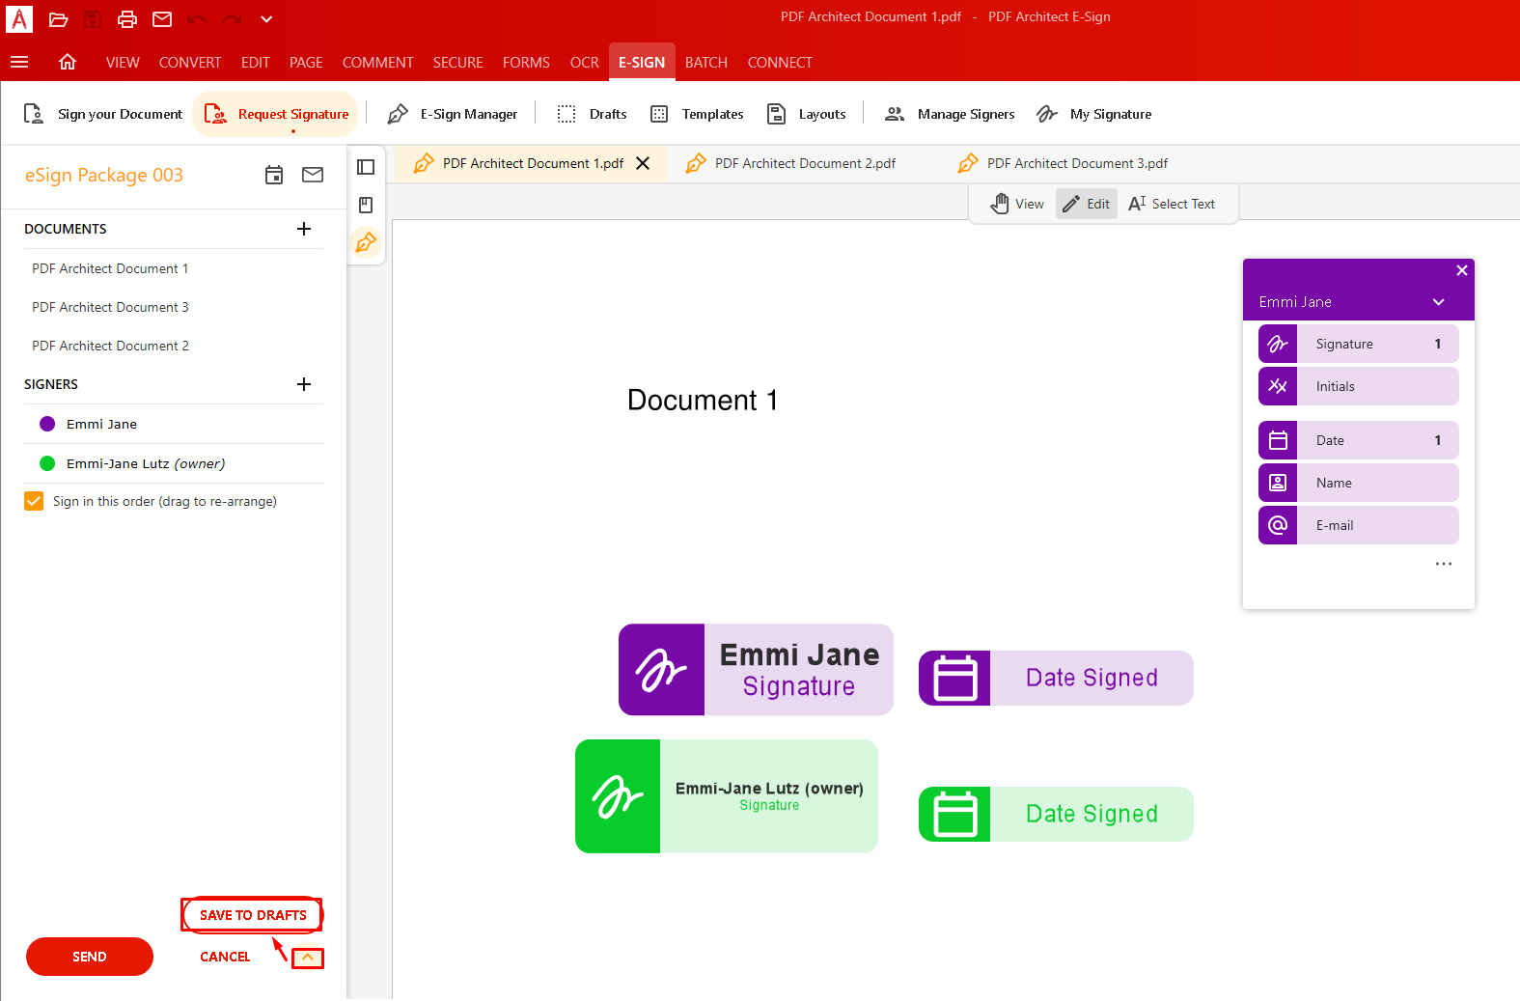
Task: Add a Name field from the panel
Action: tap(1359, 483)
